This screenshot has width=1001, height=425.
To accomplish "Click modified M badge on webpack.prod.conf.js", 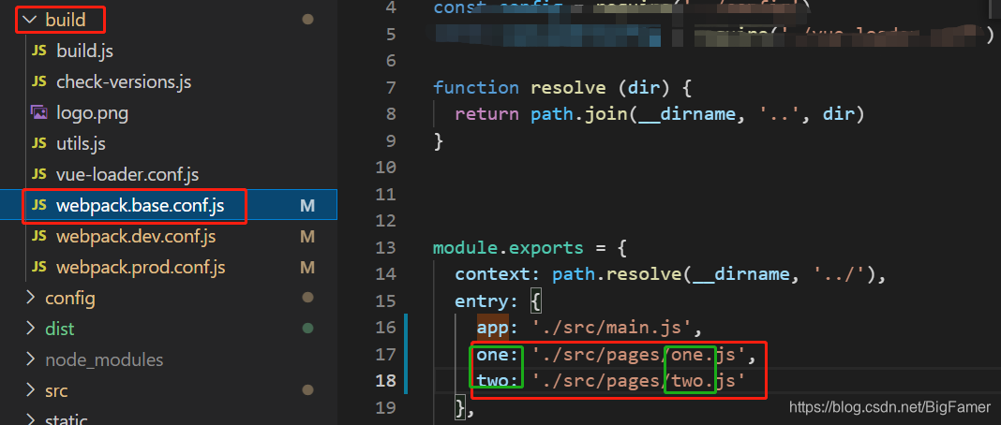I will (x=307, y=268).
